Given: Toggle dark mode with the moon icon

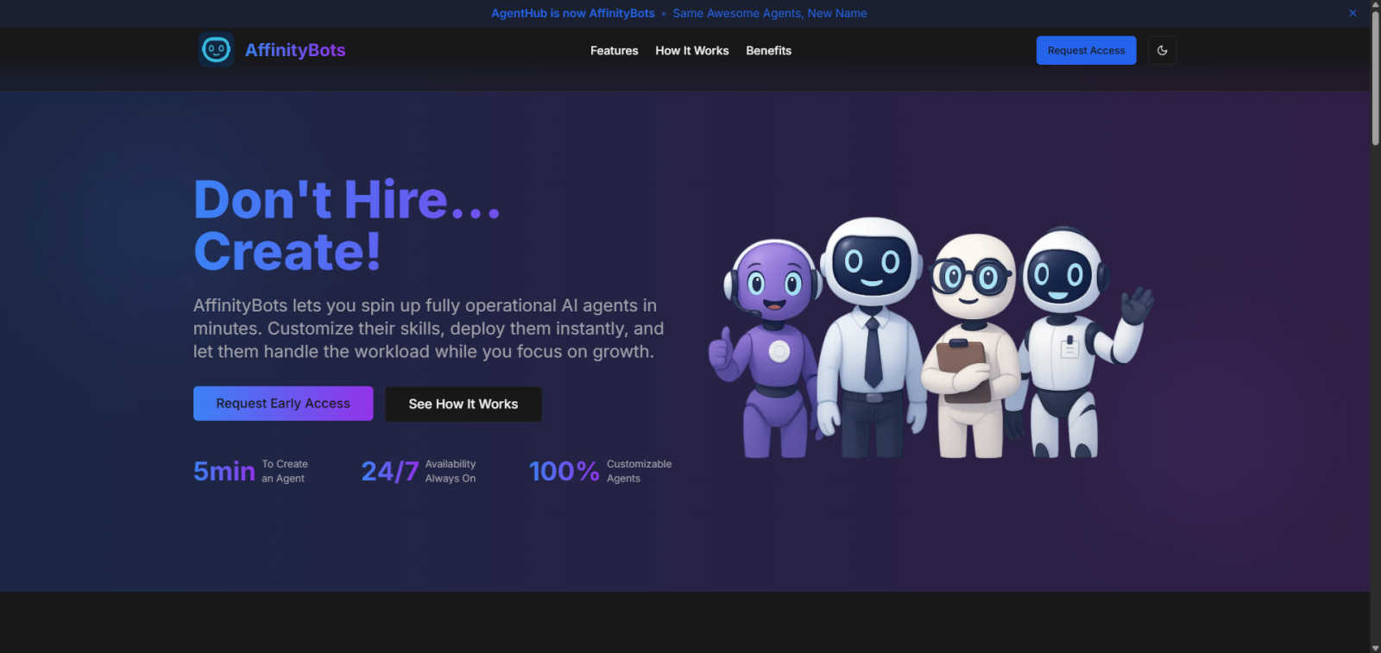Looking at the screenshot, I should click(x=1162, y=50).
